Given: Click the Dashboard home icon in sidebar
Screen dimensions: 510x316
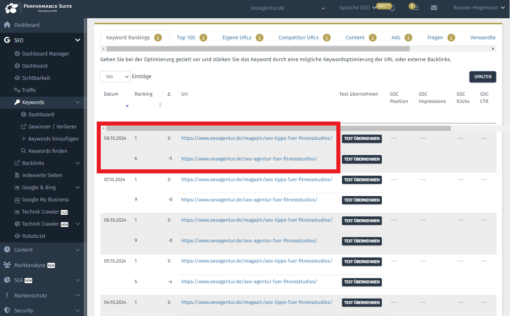Looking at the screenshot, I should coord(7,25).
